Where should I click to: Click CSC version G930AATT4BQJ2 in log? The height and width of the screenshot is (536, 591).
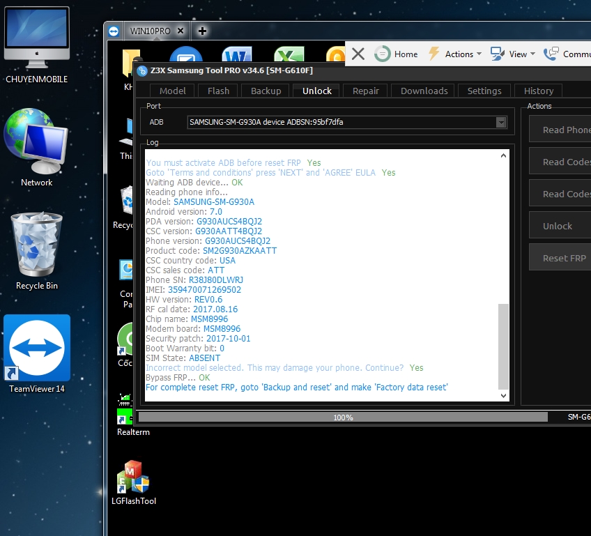(229, 231)
